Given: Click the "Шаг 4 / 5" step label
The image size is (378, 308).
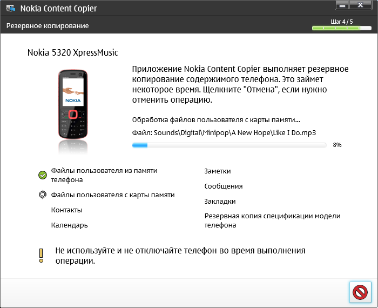Looking at the screenshot, I should pos(342,22).
